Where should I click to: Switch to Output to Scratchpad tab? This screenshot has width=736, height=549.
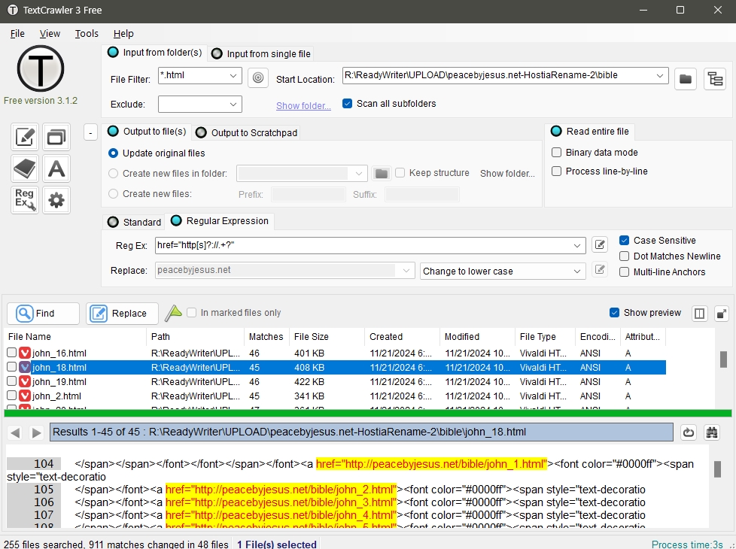[x=248, y=133]
